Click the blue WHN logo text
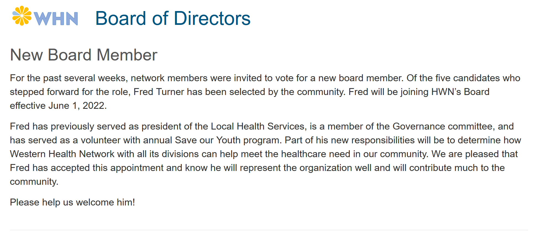The height and width of the screenshot is (240, 545). [x=56, y=19]
